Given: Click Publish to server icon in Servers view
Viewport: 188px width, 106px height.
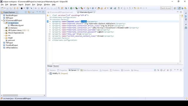Looking at the screenshot, I should point(171,70).
